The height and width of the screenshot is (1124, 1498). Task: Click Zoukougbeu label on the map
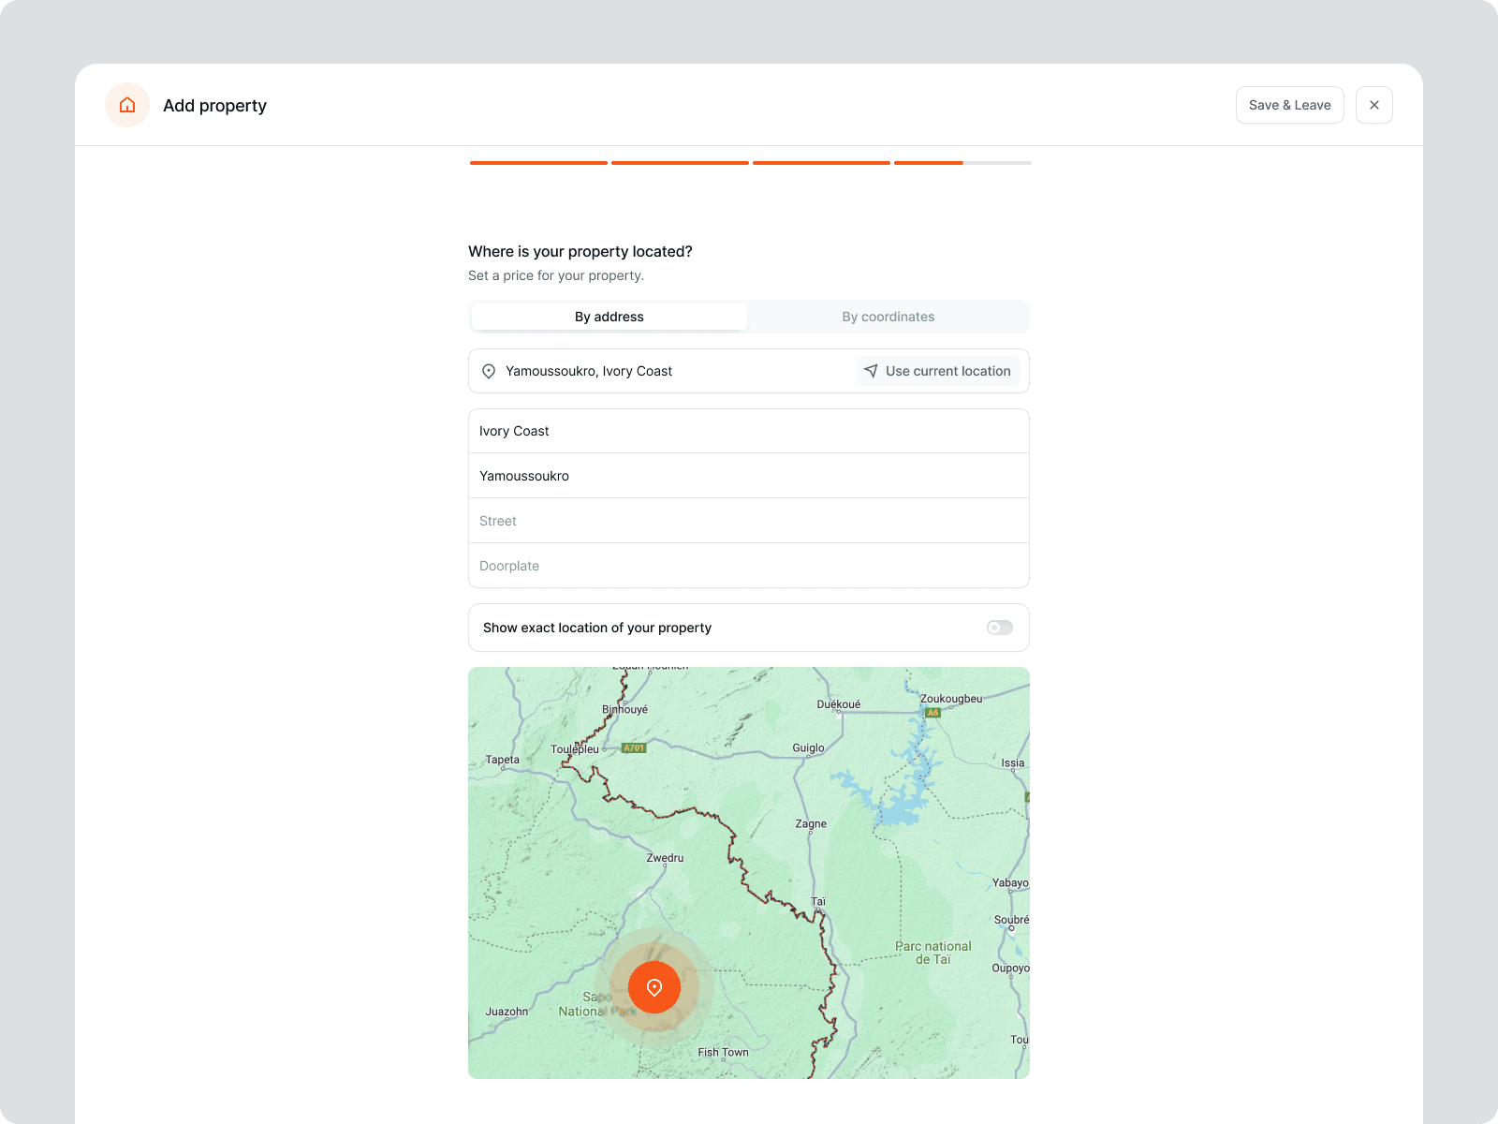(x=951, y=699)
